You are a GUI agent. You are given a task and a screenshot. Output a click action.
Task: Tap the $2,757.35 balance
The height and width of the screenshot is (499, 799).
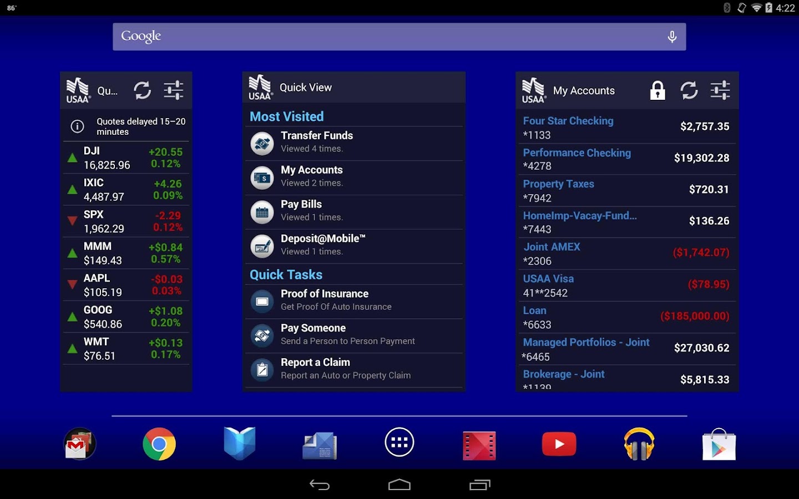(705, 126)
